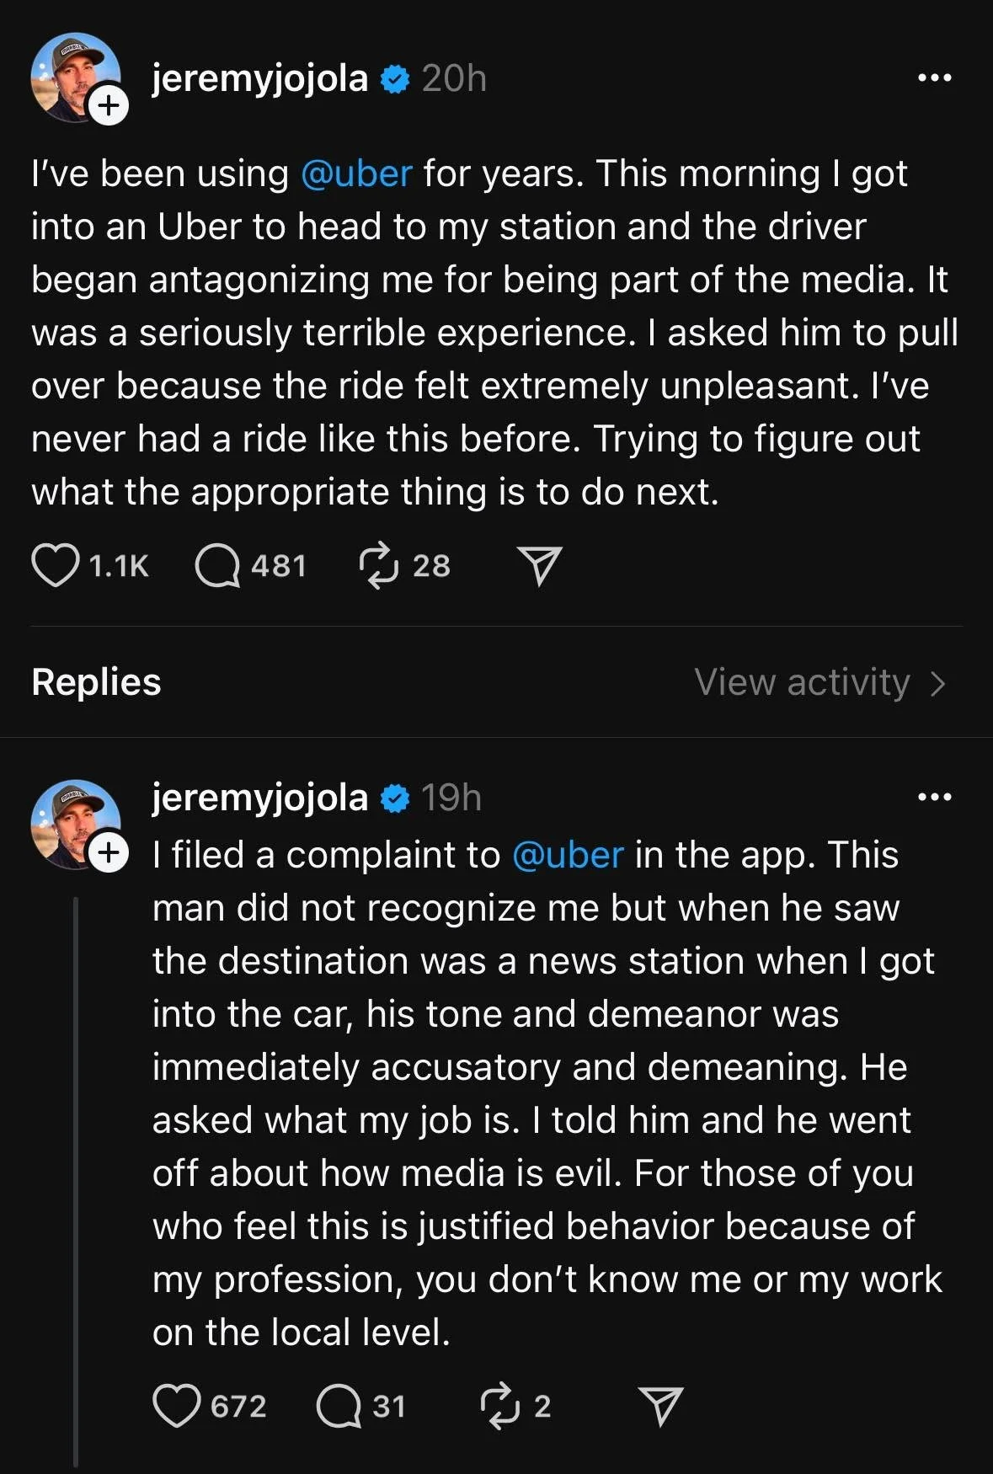Image resolution: width=993 pixels, height=1474 pixels.
Task: Open the reply text about filing a complaint
Action: click(x=547, y=1093)
